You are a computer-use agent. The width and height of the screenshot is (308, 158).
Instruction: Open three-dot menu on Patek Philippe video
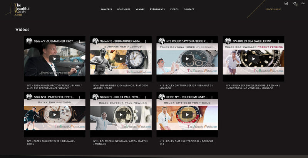pos(80,97)
